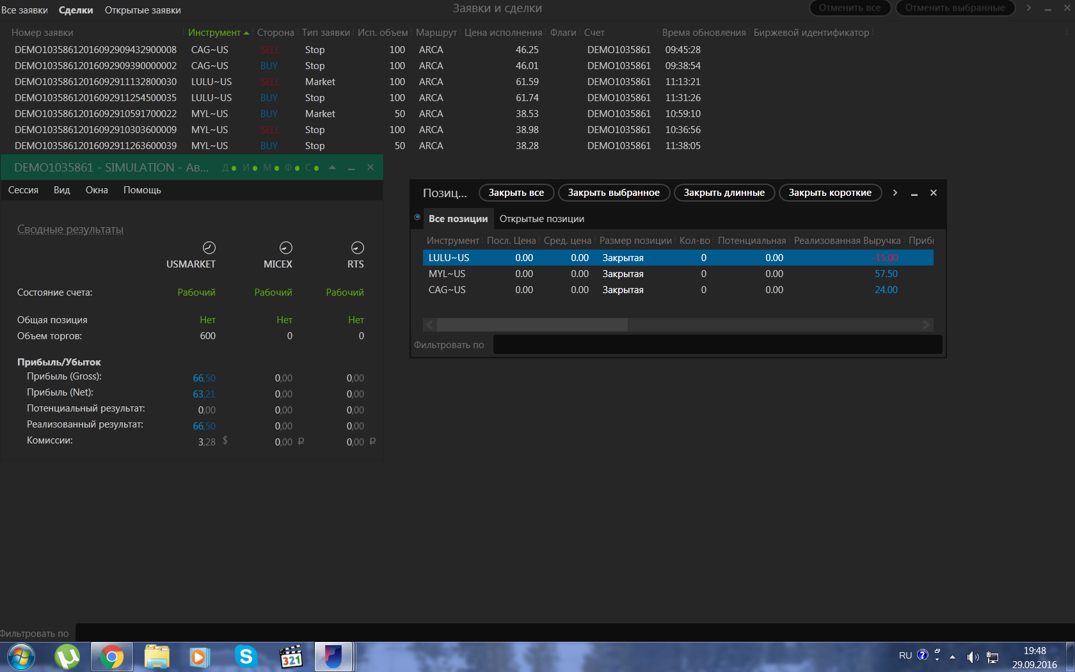Click the Show Desktop strip on the taskbar
Image resolution: width=1075 pixels, height=672 pixels.
coord(1071,657)
